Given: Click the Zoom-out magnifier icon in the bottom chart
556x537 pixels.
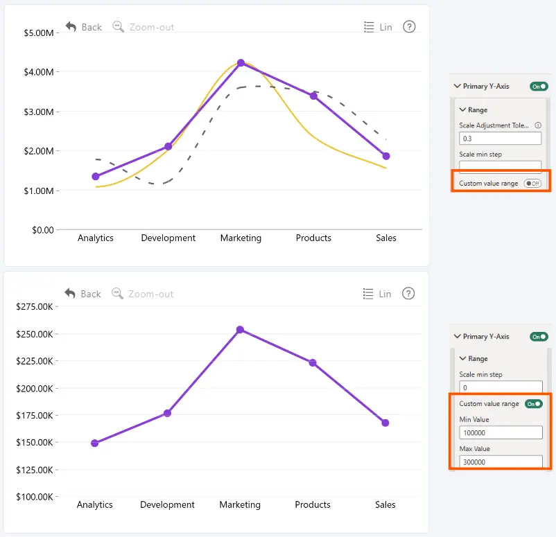Looking at the screenshot, I should (117, 294).
